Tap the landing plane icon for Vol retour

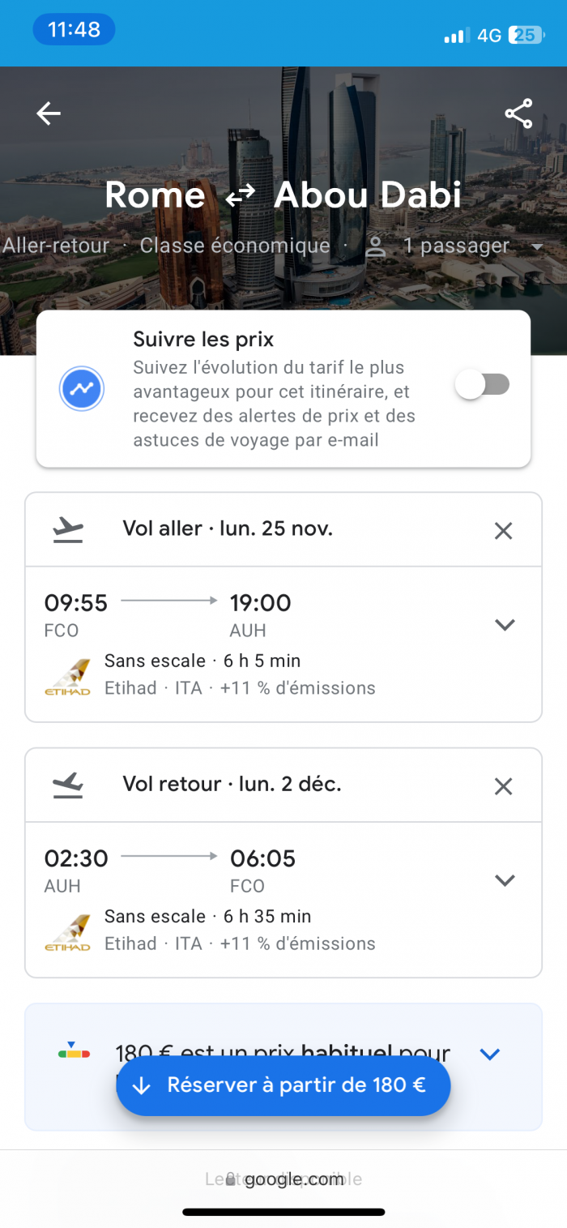point(68,785)
